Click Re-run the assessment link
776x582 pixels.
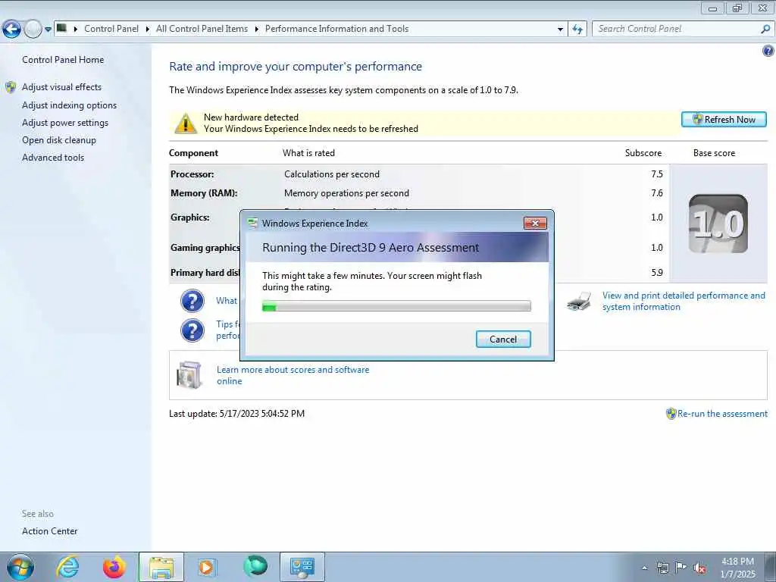(x=722, y=414)
